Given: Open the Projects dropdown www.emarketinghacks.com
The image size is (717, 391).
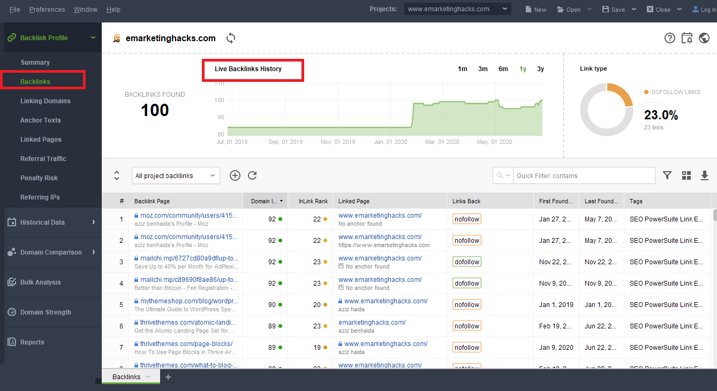Looking at the screenshot, I should [458, 9].
